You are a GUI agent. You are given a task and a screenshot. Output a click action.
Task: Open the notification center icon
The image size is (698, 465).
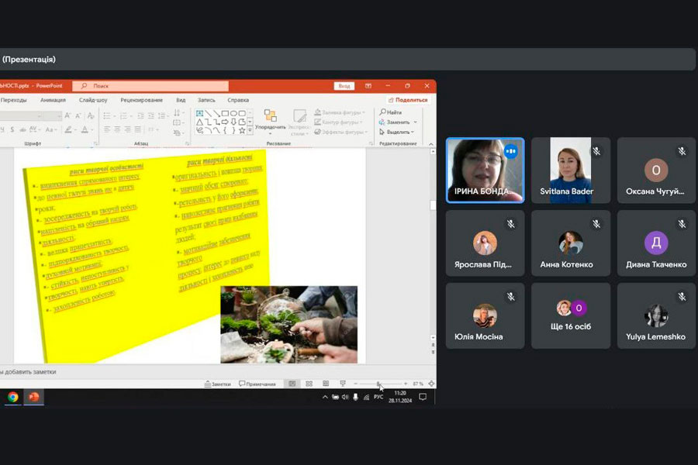(x=423, y=397)
